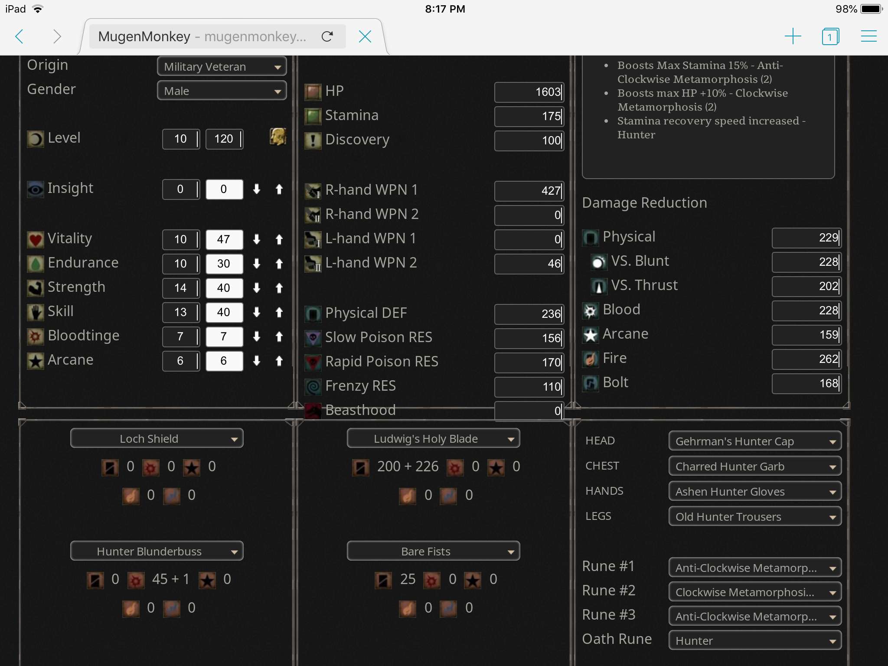Increase Arcane stat with up arrow
This screenshot has height=666, width=888.
point(279,361)
